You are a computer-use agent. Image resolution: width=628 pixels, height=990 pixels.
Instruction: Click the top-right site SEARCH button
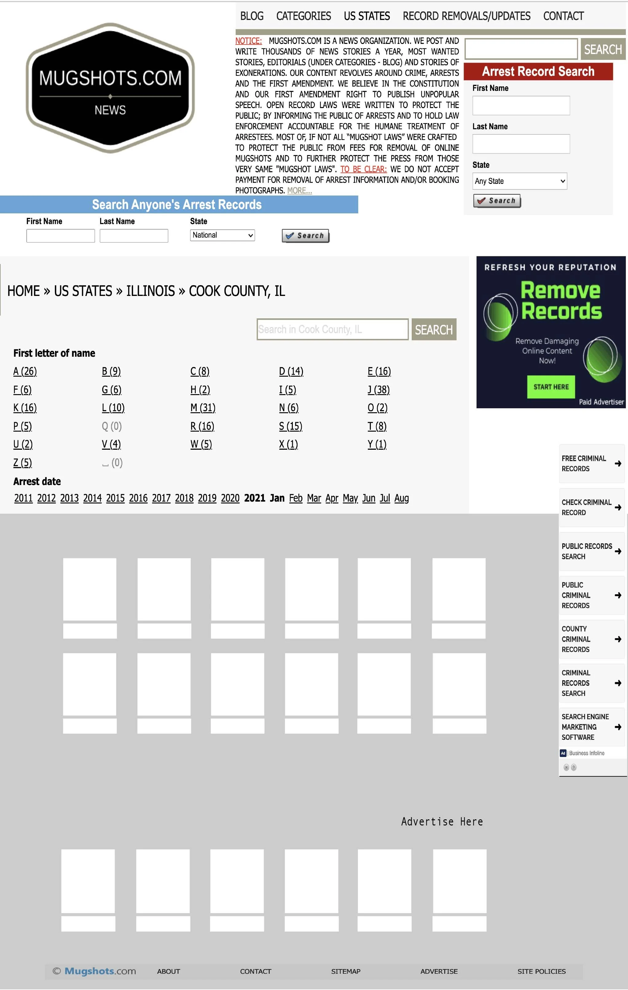point(603,49)
